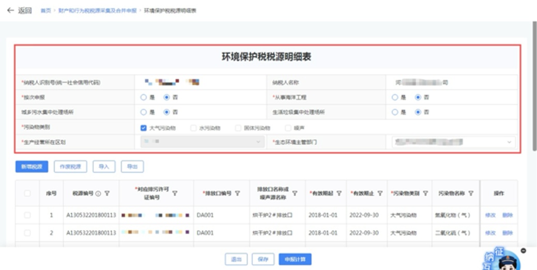The image size is (537, 270).
Task: Click the 新增税源 button
Action: tap(32, 166)
